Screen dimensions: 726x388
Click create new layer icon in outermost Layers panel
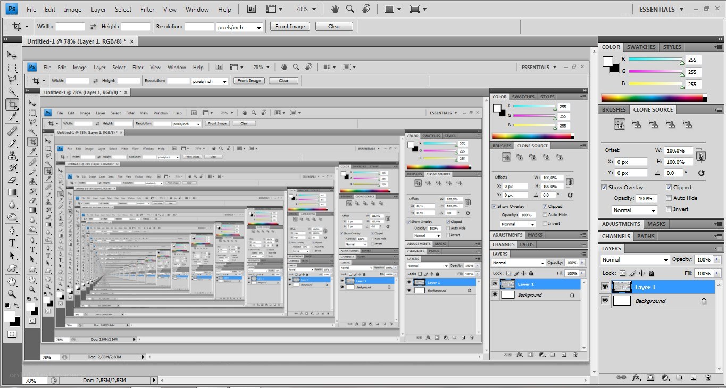point(694,377)
